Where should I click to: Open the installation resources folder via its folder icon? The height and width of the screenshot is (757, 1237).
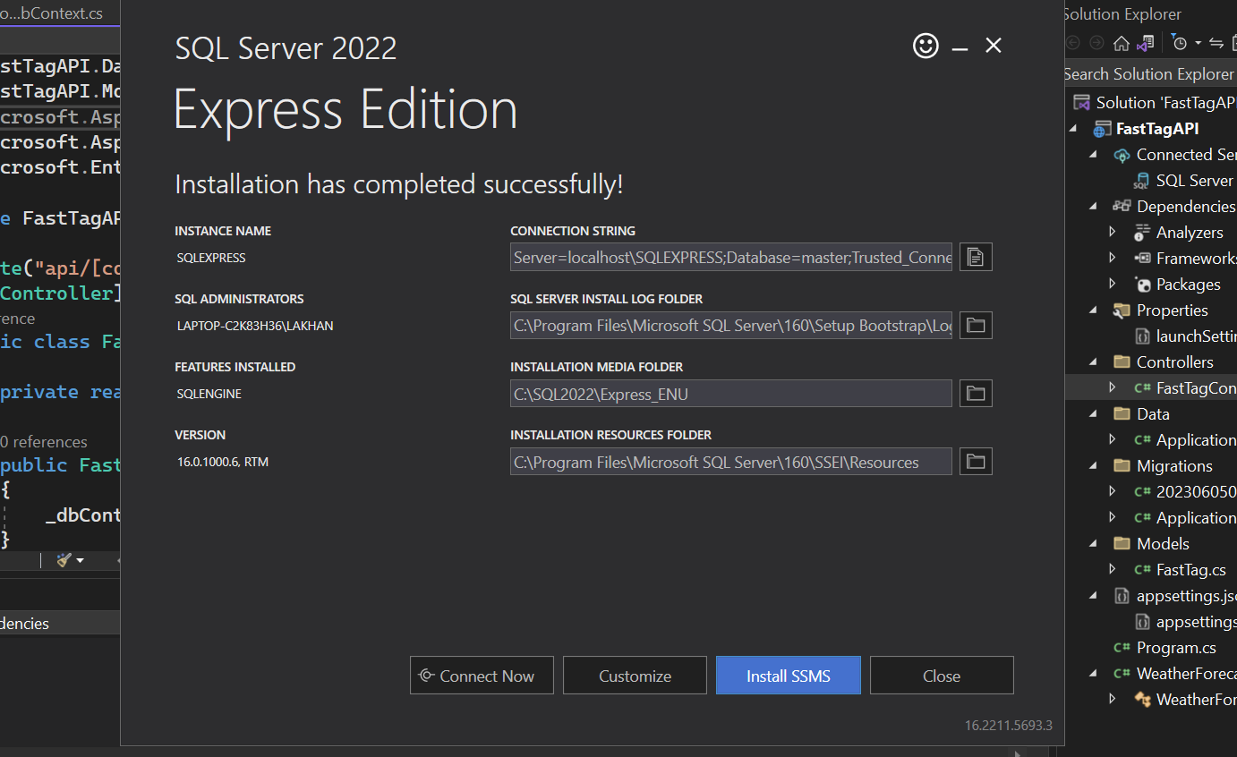click(976, 462)
